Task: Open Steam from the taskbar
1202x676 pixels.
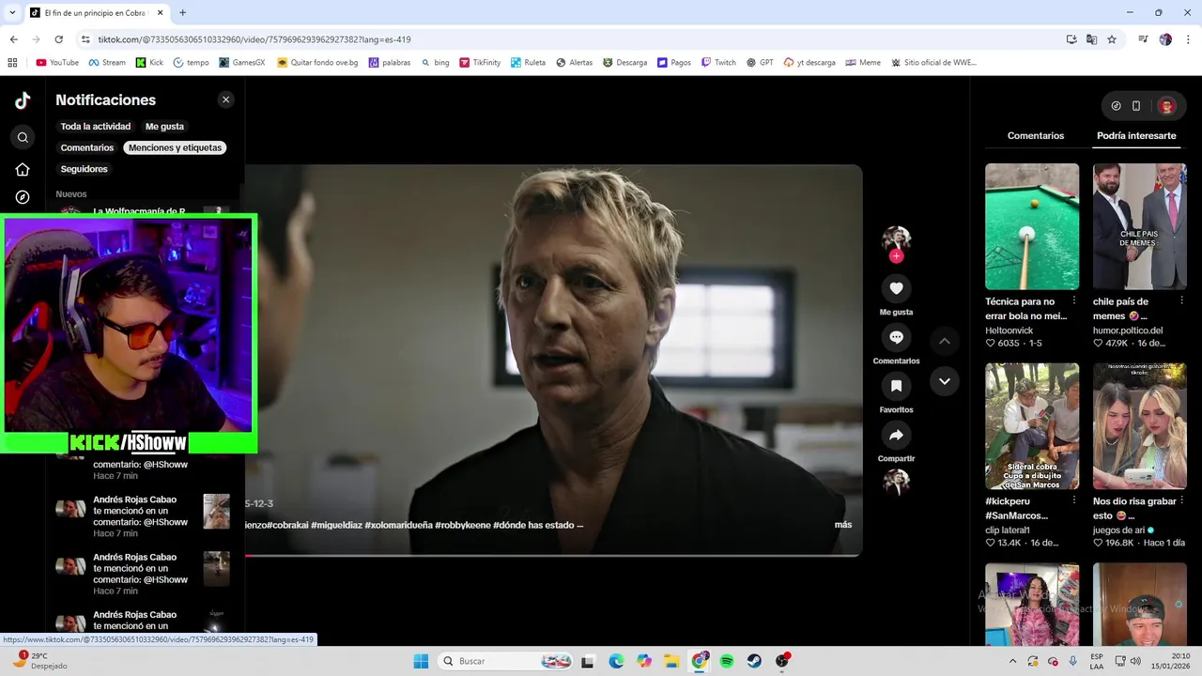Action: click(754, 661)
